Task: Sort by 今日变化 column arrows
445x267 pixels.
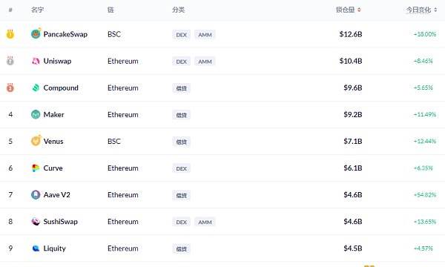Action: [435, 10]
